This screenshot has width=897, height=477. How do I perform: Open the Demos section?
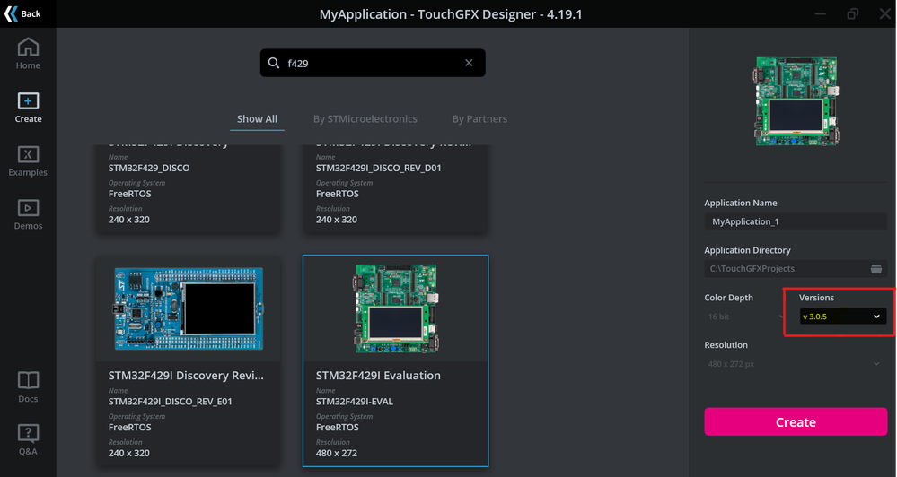click(x=28, y=215)
